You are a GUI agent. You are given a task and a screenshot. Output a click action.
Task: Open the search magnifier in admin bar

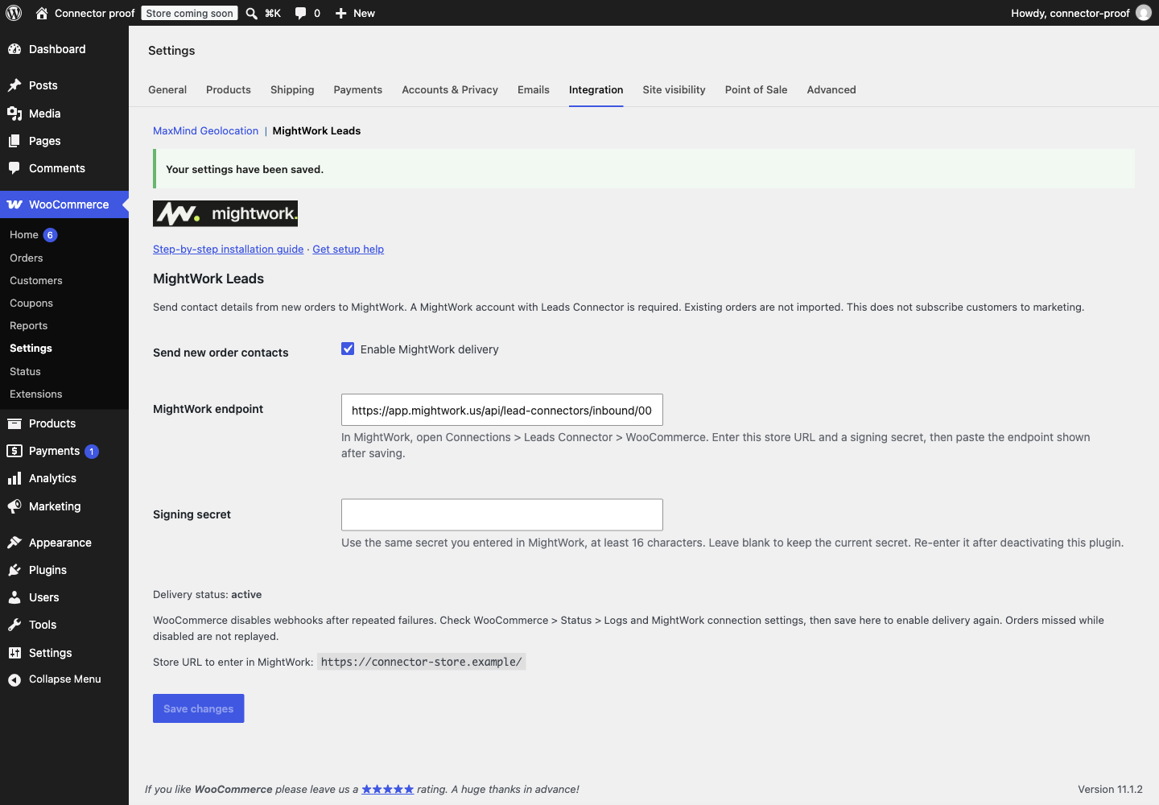tap(252, 13)
